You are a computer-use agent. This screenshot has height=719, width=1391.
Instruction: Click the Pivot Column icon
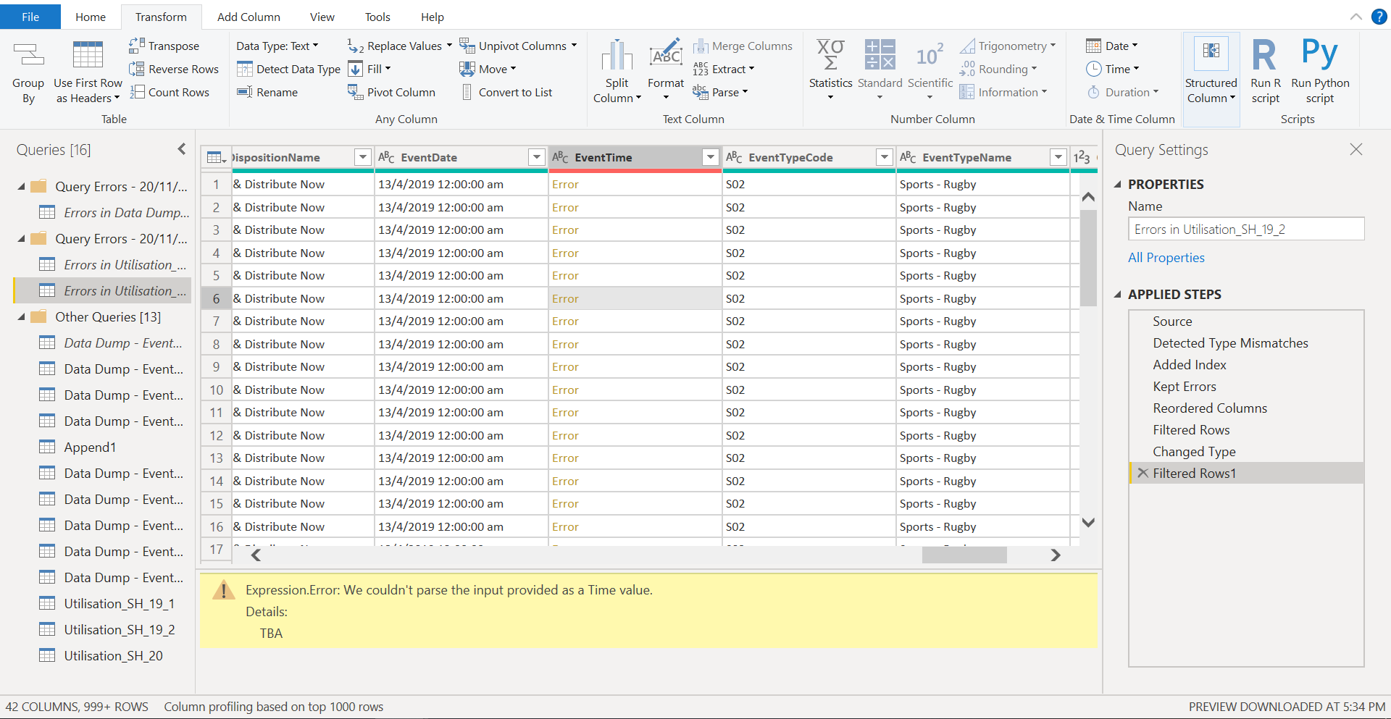355,92
